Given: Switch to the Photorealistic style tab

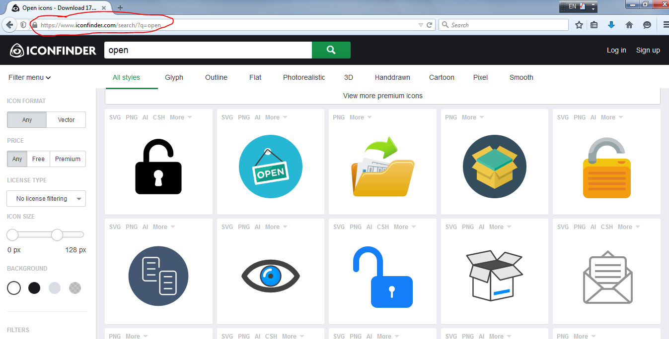Looking at the screenshot, I should 304,77.
